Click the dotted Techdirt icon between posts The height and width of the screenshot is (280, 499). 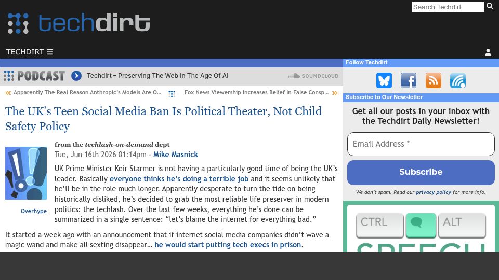point(172,94)
